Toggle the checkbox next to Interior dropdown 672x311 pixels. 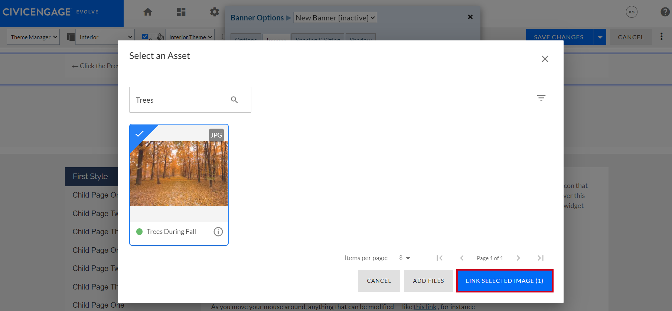145,36
